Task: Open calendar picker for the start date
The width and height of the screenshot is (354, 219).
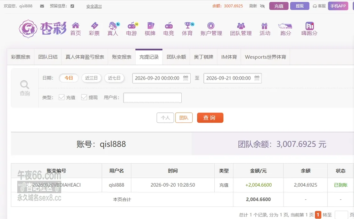Action: coord(185,78)
